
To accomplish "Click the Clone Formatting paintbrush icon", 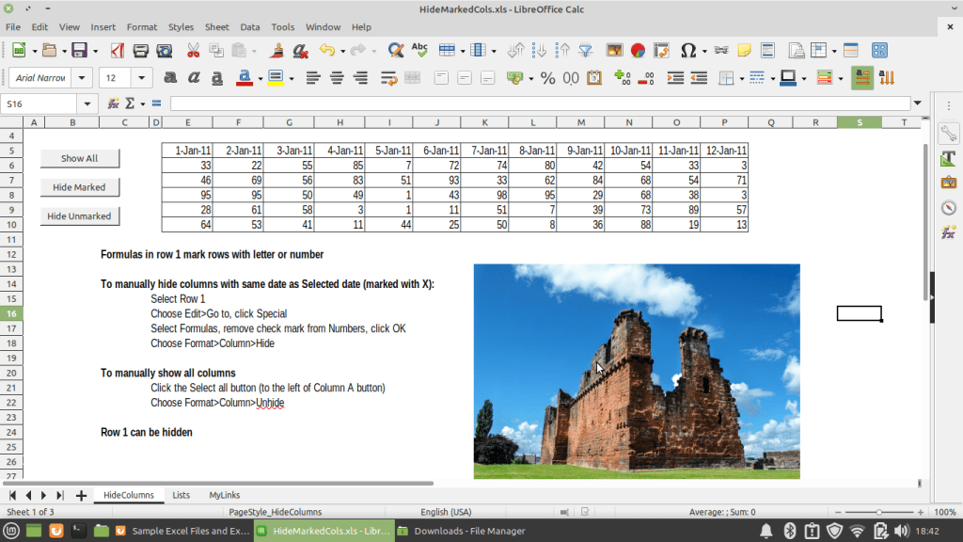I will coord(277,51).
